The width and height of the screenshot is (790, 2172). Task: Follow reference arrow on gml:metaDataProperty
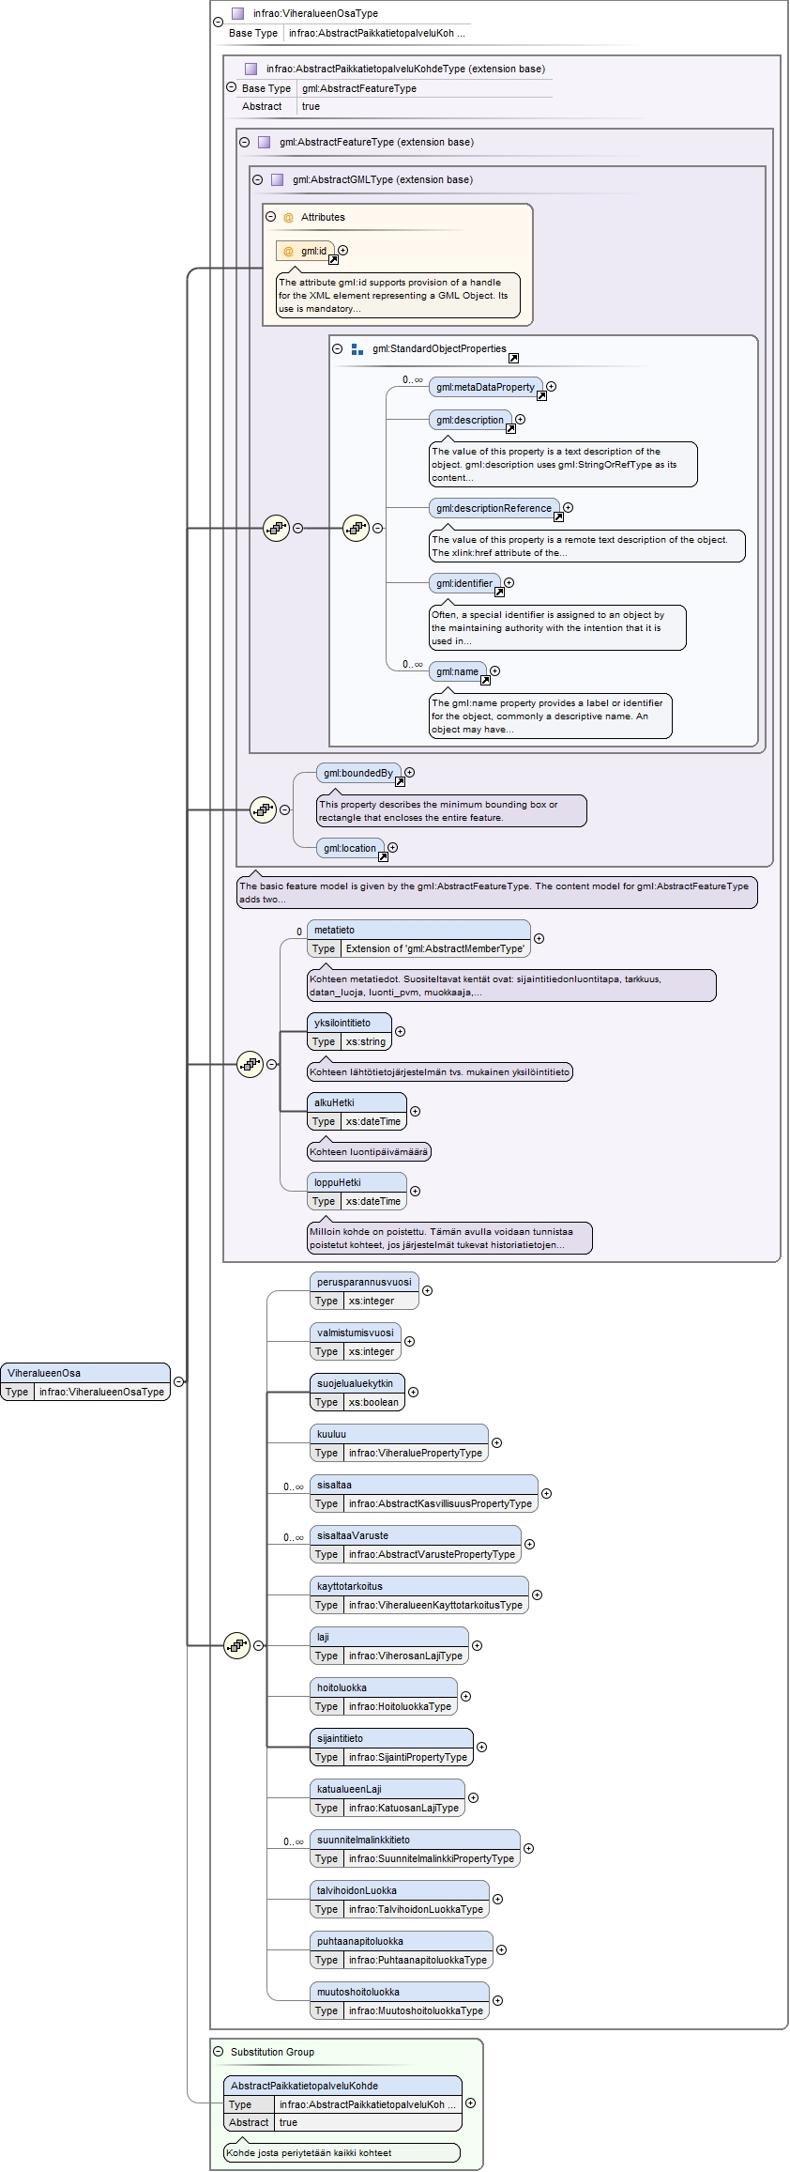[541, 395]
